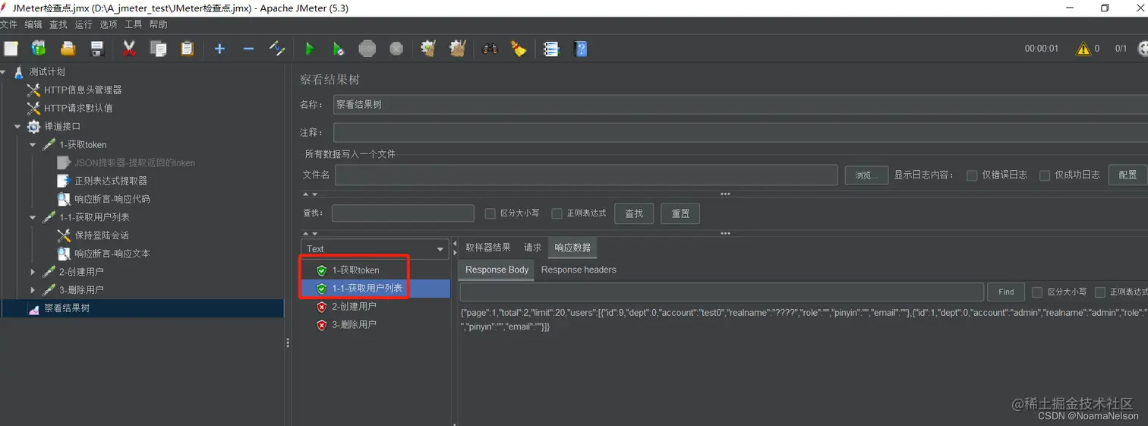The image size is (1148, 426).
Task: Select HTTP信息头管理器 in the tree
Action: [83, 90]
